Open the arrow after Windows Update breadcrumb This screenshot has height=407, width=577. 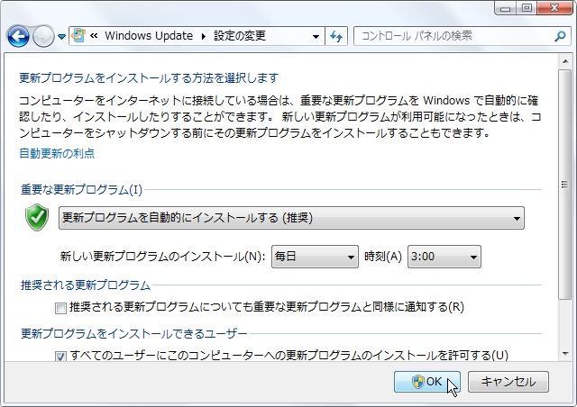point(204,36)
